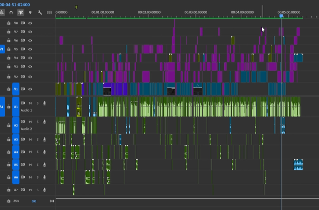This screenshot has width=319, height=210.
Task: Toggle track targeting for V1 header
Action: tap(16, 89)
